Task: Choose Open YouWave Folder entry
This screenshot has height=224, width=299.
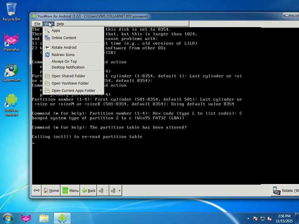Action: tap(73, 83)
